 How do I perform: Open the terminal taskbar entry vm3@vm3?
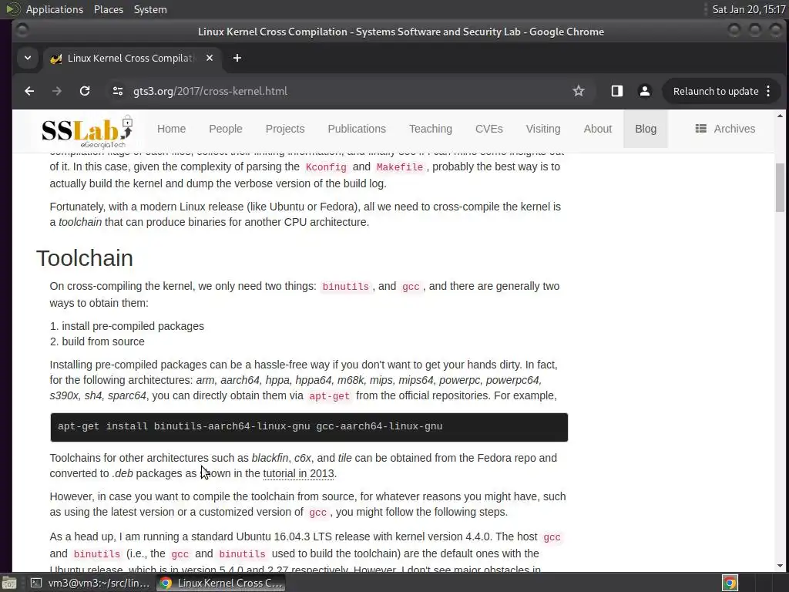[90, 583]
